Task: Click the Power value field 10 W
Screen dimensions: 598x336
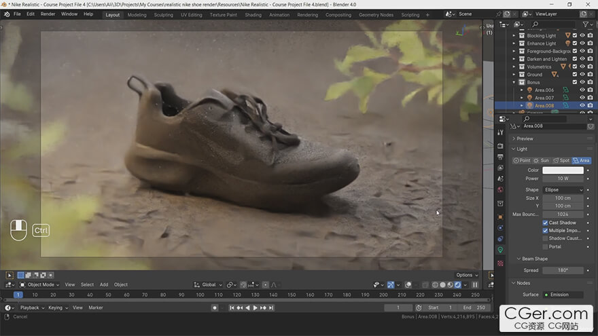Action: pos(563,179)
